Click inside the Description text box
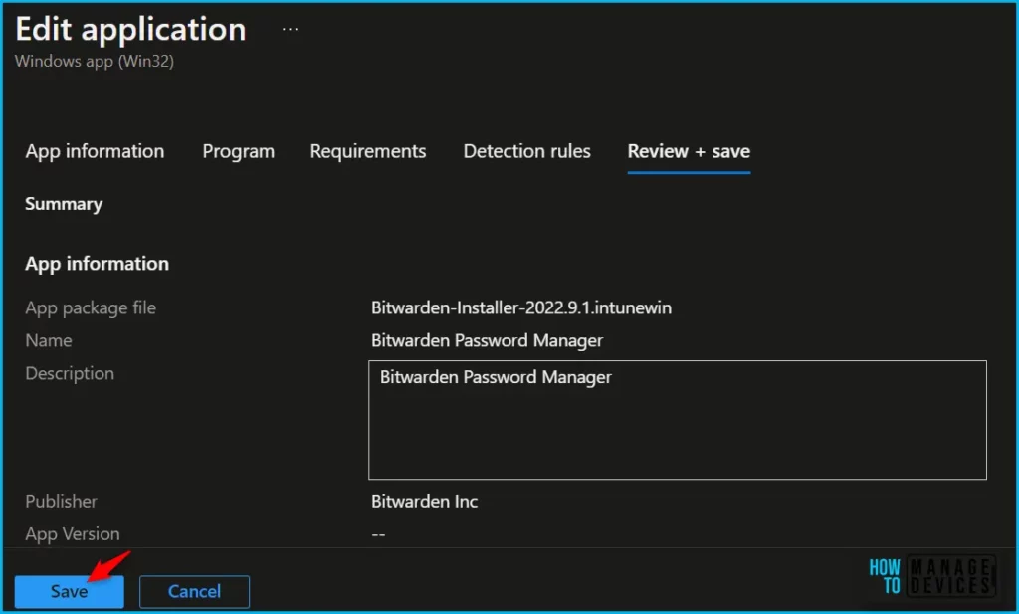 click(x=677, y=420)
